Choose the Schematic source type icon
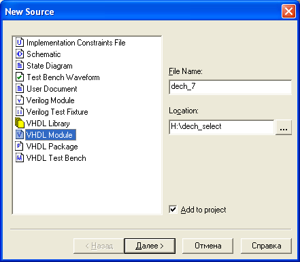Image resolution: width=300 pixels, height=262 pixels. (x=20, y=54)
